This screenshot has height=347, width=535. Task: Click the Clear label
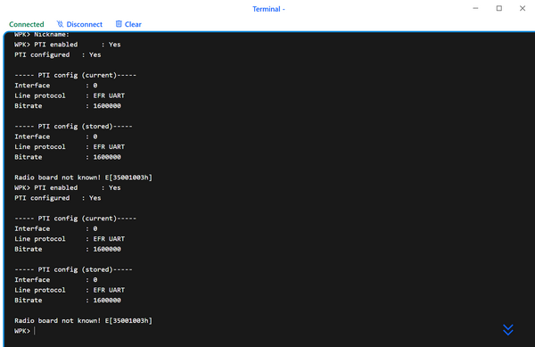[x=133, y=25]
